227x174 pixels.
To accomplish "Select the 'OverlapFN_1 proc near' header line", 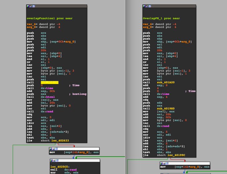I will pyautogui.click(x=161, y=18).
